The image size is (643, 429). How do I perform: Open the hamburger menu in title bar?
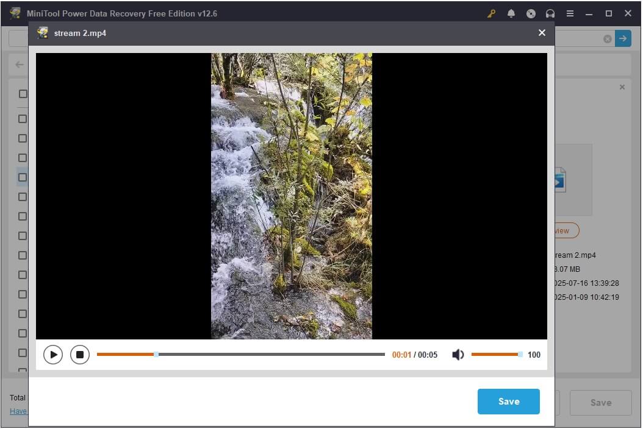point(570,13)
